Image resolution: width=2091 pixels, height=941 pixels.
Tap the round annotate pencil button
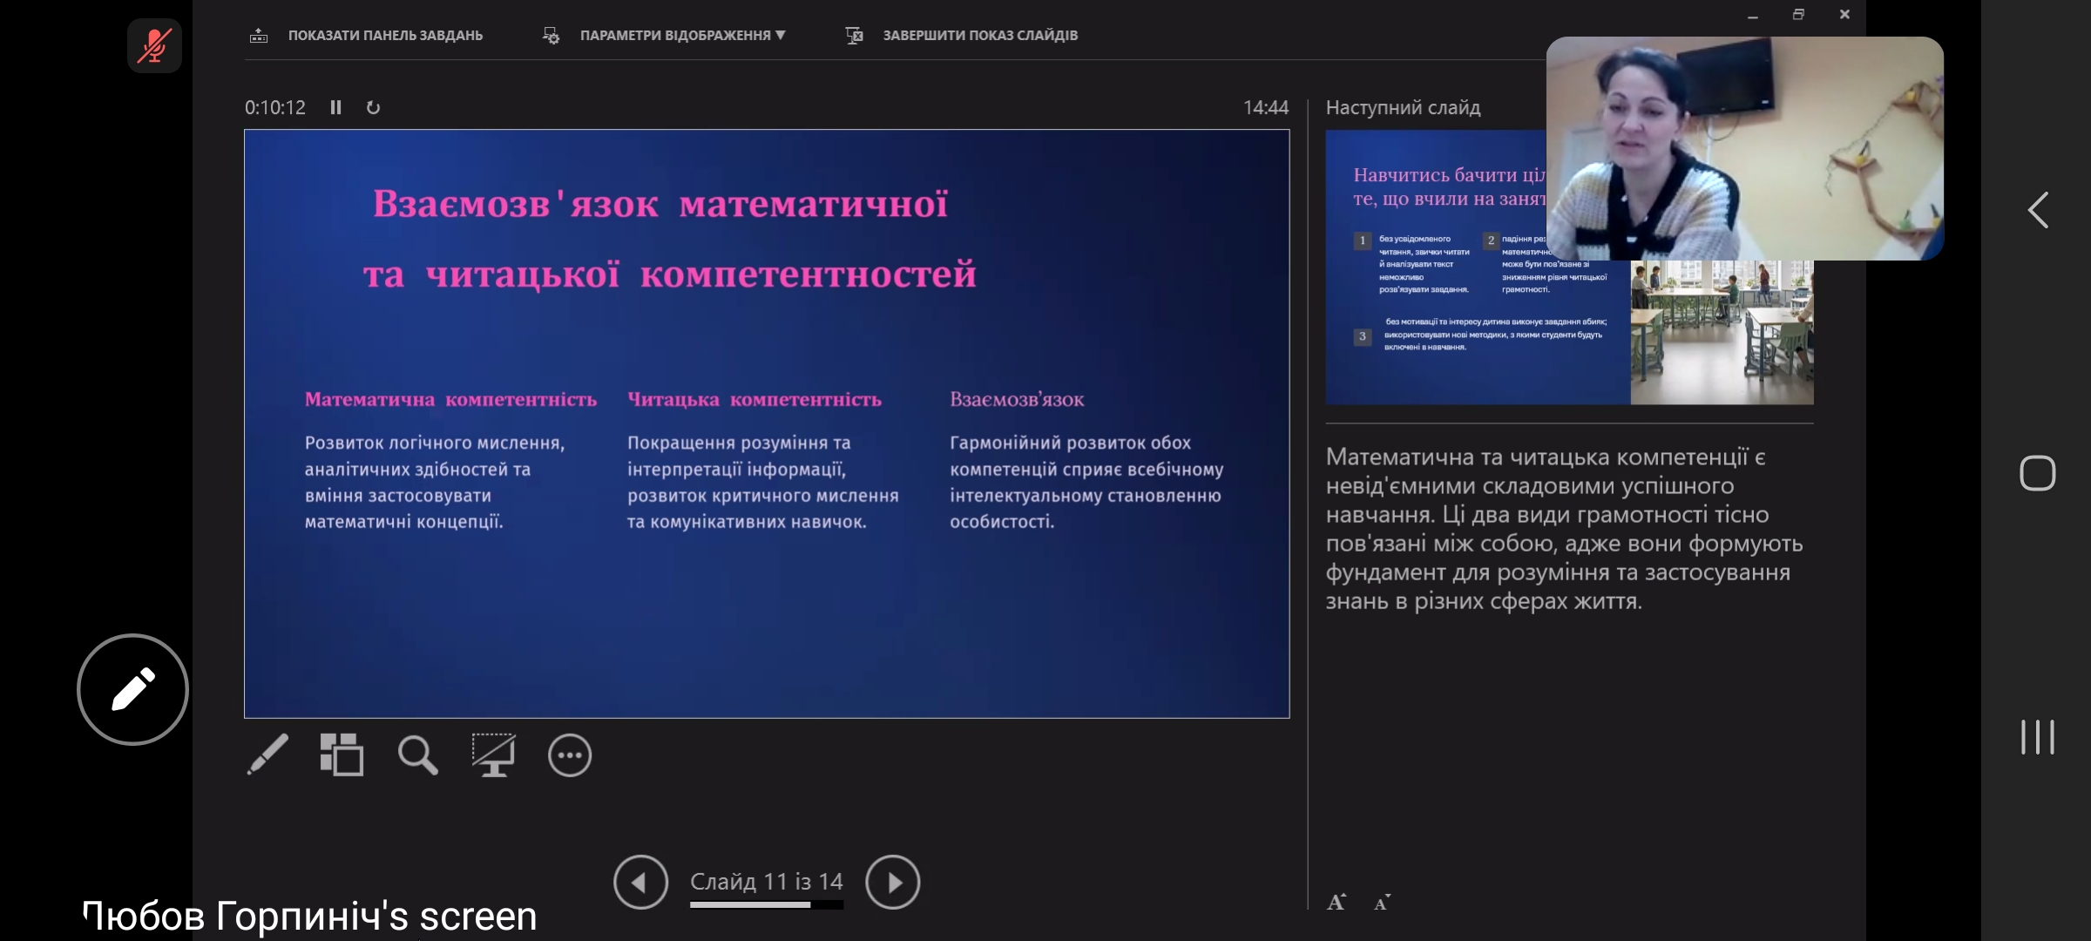pos(132,689)
